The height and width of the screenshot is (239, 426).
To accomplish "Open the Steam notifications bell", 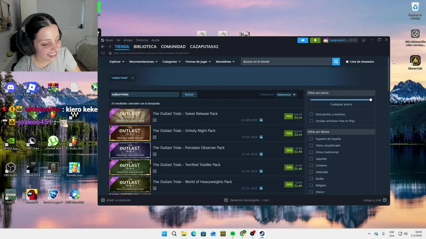I will [x=315, y=40].
